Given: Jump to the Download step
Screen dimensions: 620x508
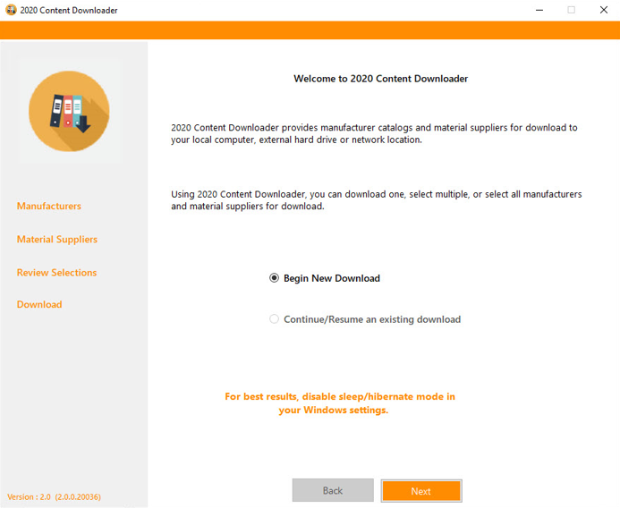Looking at the screenshot, I should pos(39,304).
